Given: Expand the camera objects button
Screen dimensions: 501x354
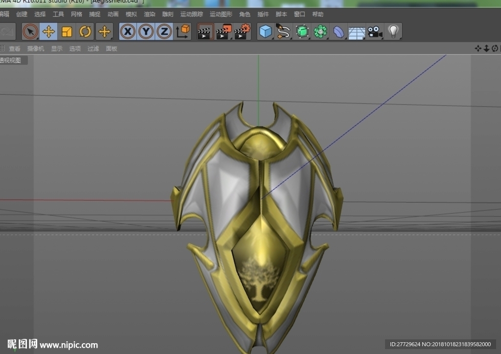Looking at the screenshot, I should tap(375, 32).
